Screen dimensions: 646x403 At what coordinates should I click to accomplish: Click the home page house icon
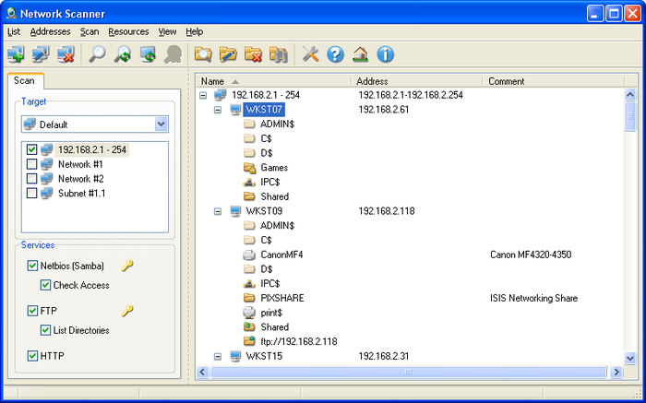(360, 54)
